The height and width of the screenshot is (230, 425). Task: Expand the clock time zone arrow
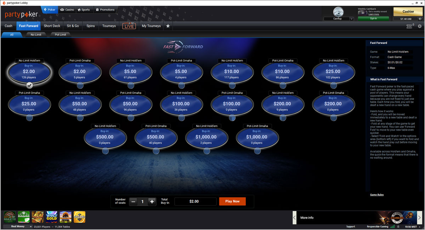coord(420,226)
